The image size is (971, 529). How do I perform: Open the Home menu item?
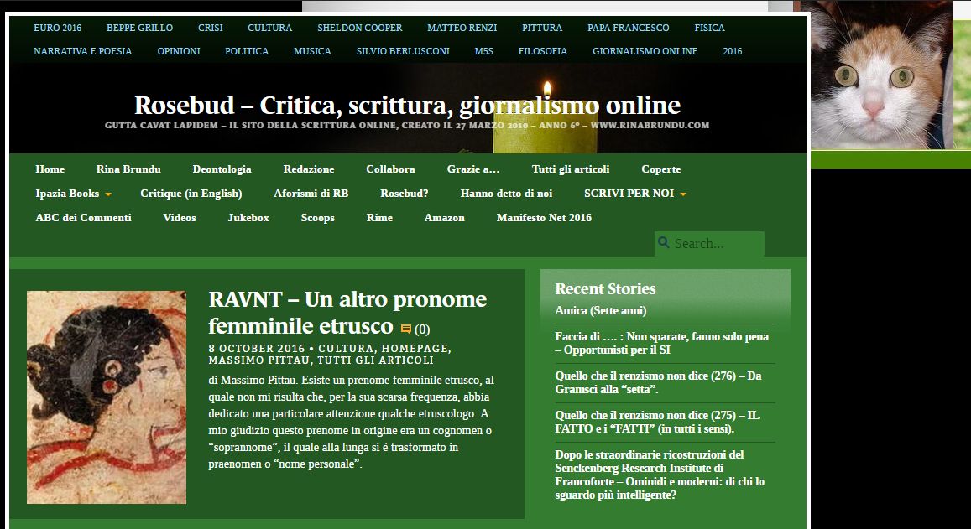point(50,169)
